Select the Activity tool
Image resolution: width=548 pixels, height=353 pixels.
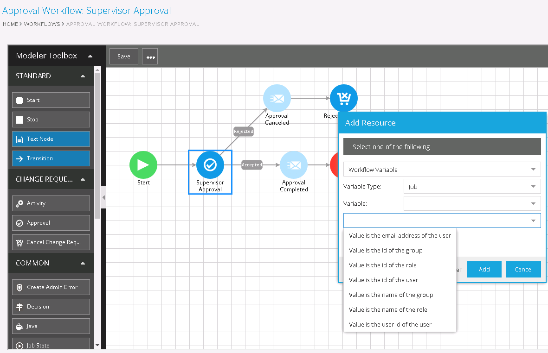tap(51, 203)
